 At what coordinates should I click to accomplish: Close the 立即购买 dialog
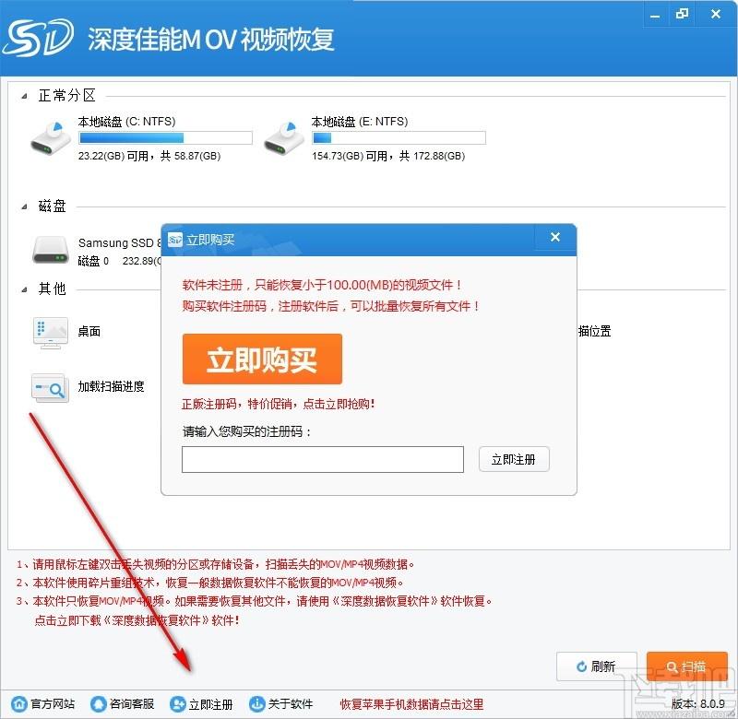tap(555, 238)
